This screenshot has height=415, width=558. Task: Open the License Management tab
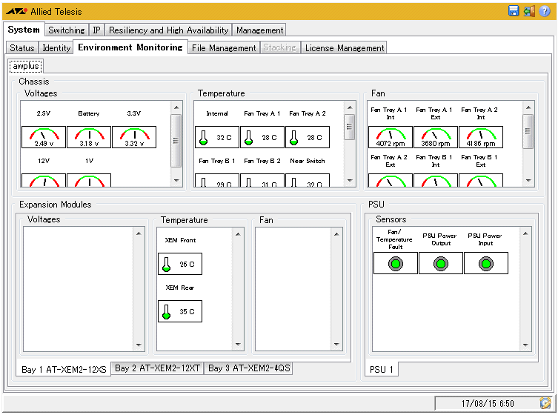pyautogui.click(x=344, y=48)
